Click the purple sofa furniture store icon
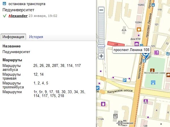 [x=137, y=44]
